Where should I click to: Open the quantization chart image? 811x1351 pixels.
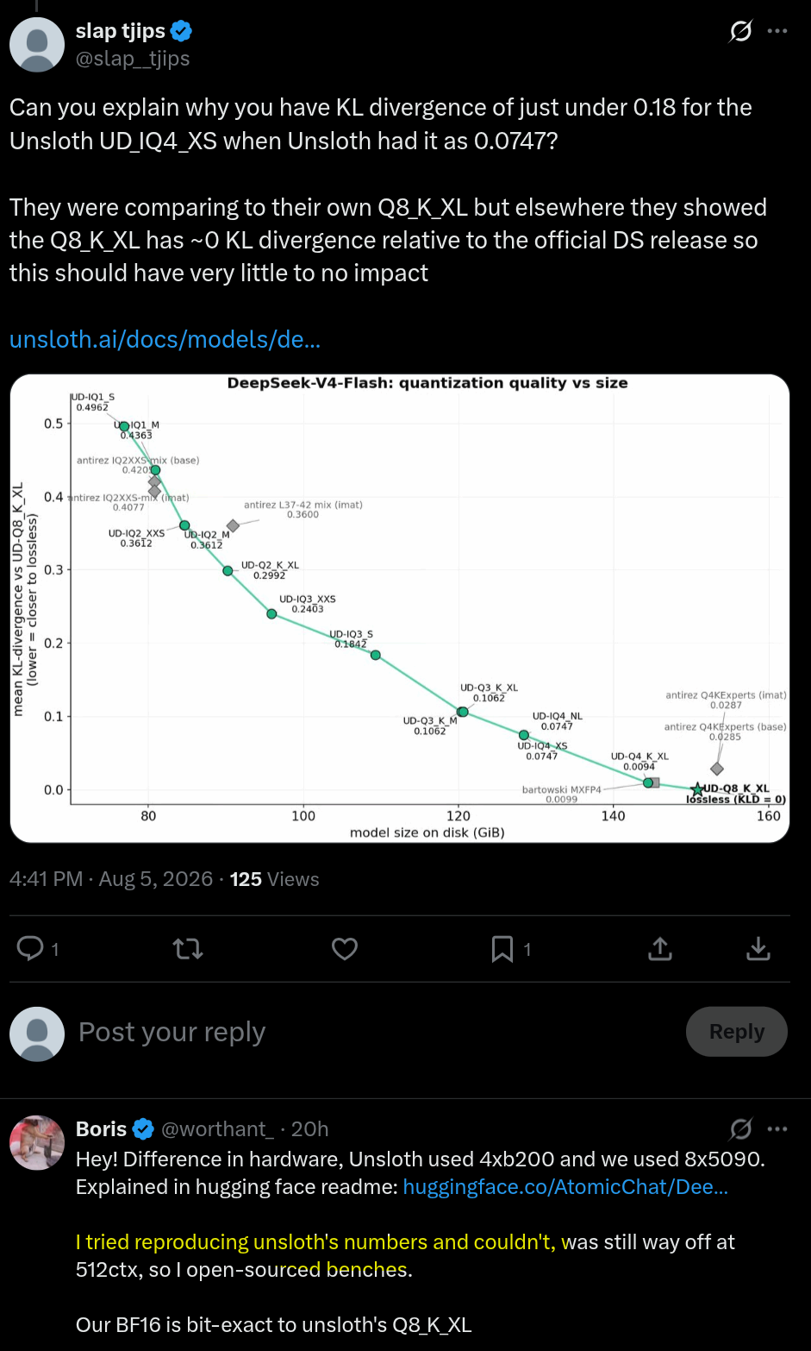pos(400,608)
